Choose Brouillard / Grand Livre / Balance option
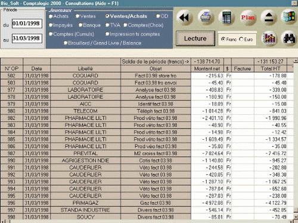 103,43
